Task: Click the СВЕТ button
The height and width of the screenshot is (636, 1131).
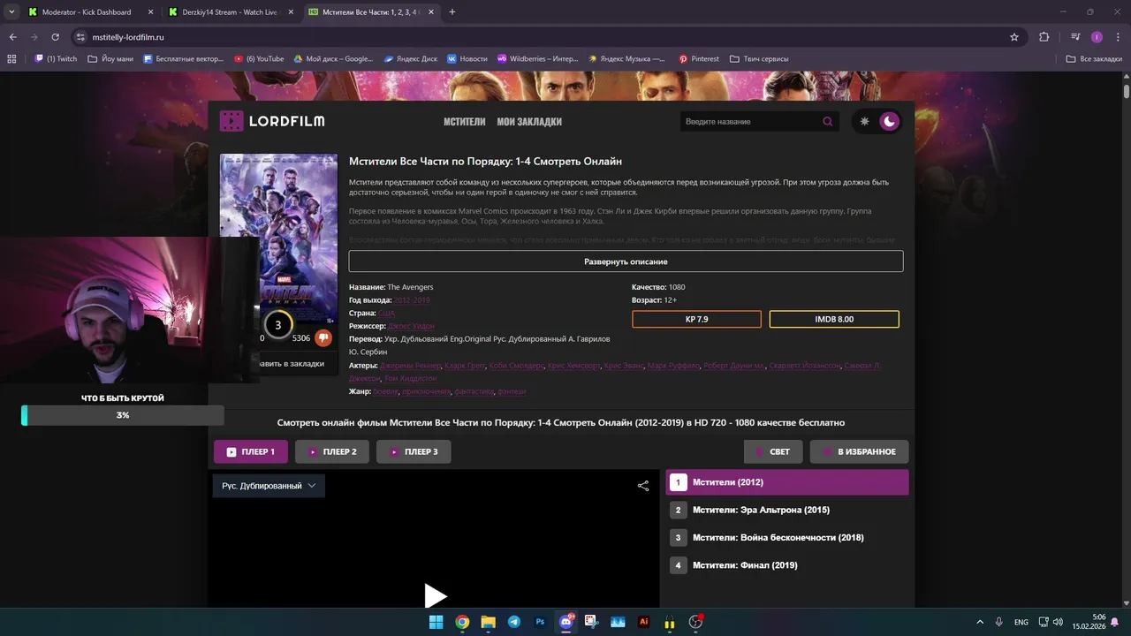Action: 772,452
